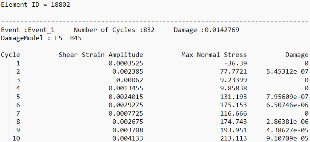The width and height of the screenshot is (310, 142).
Task: Click the Damage column header
Action: [297, 55]
